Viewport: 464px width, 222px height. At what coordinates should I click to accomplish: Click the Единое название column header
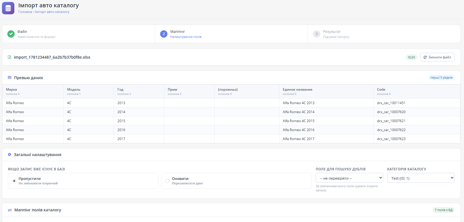(326, 91)
